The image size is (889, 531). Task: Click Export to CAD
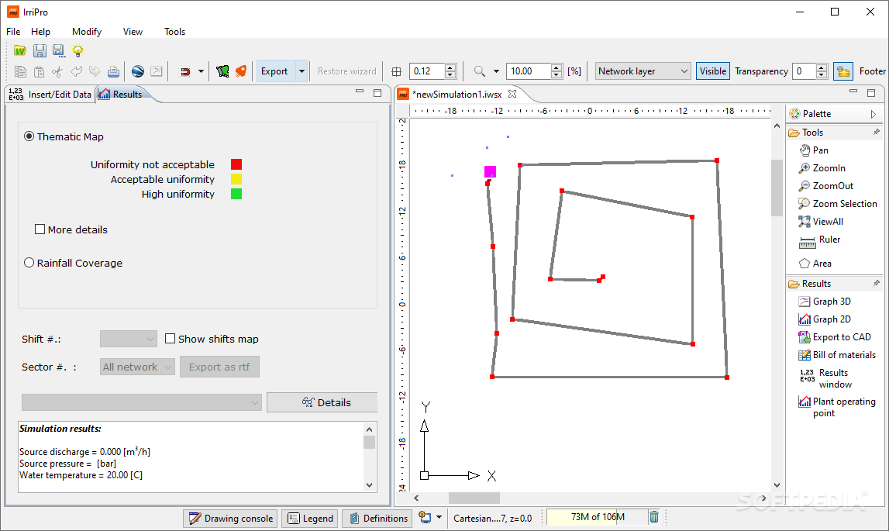click(x=835, y=337)
